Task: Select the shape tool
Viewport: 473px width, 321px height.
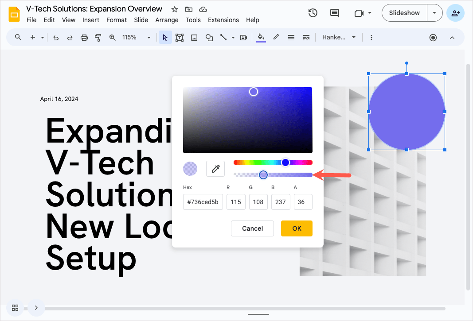Action: tap(209, 37)
